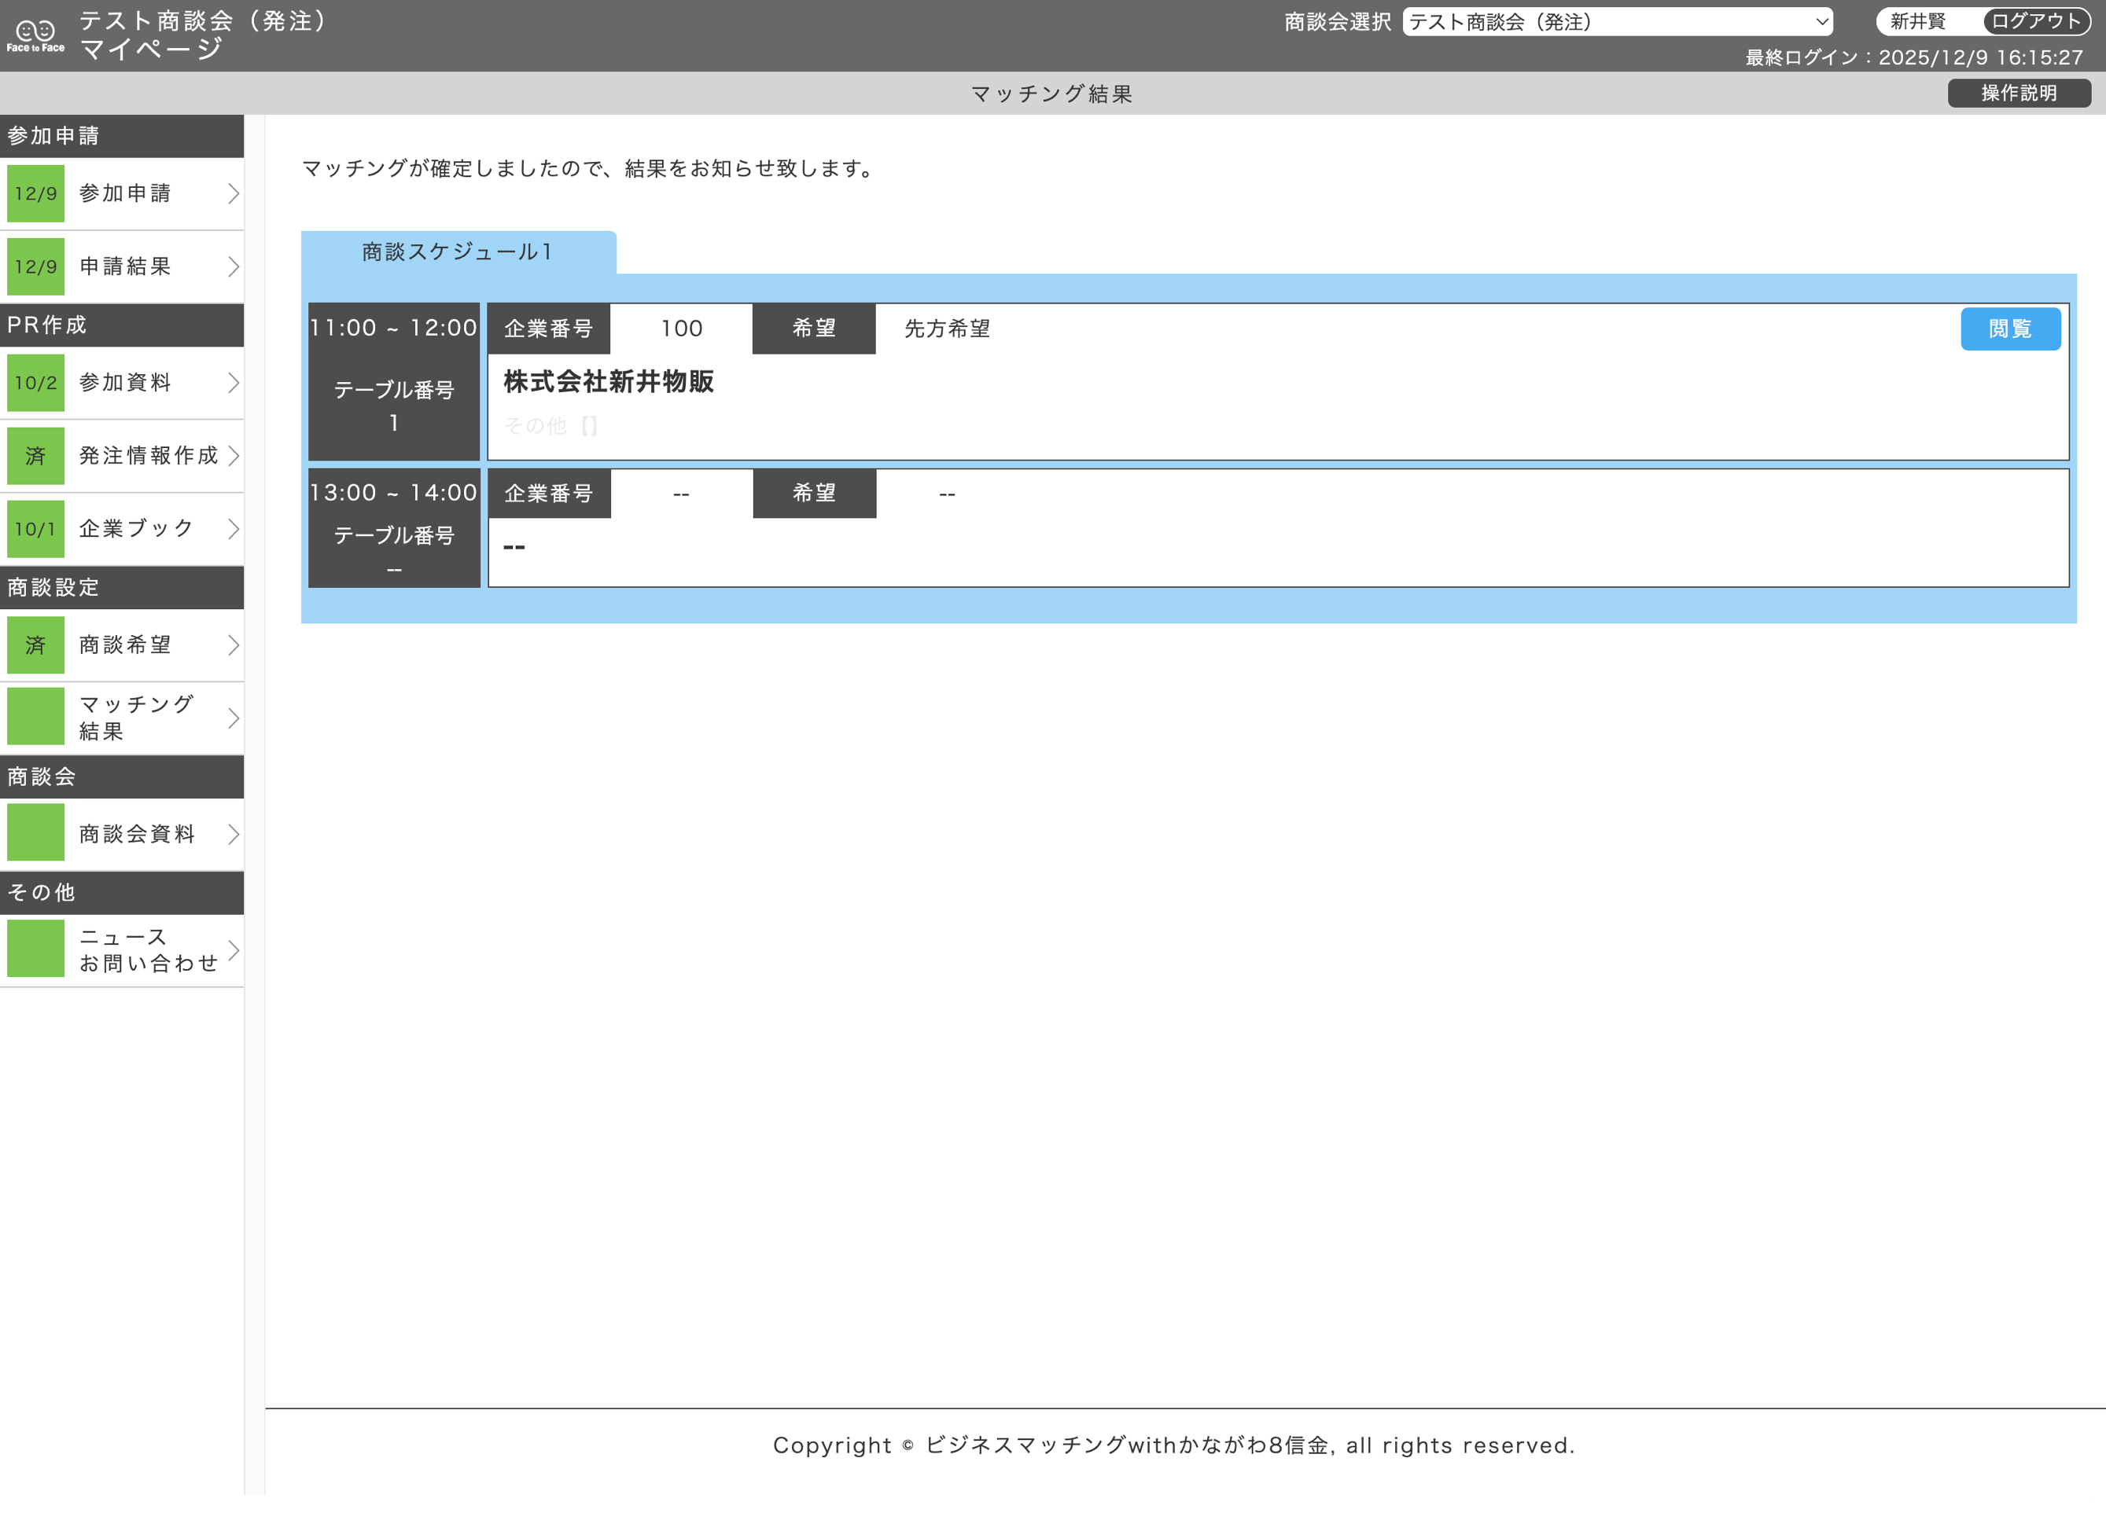2106x1524 pixels.
Task: Click the 済 badge beside 発注情報作成
Action: click(35, 456)
